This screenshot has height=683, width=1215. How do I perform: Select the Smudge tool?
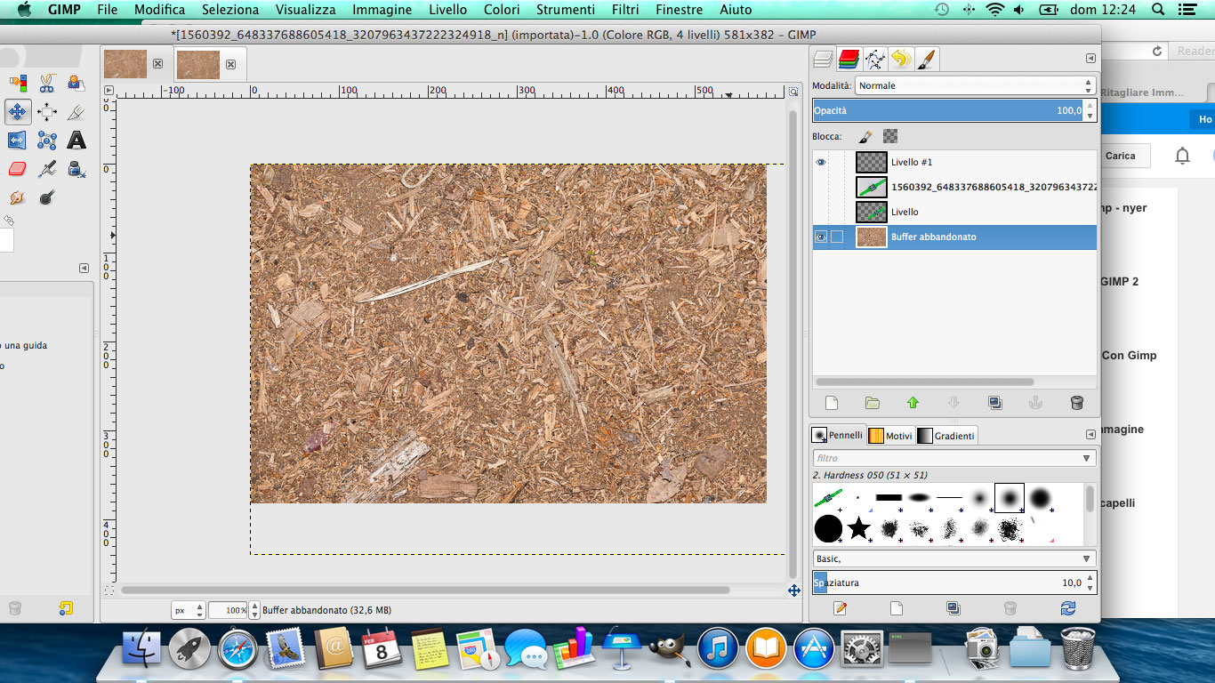tap(18, 197)
